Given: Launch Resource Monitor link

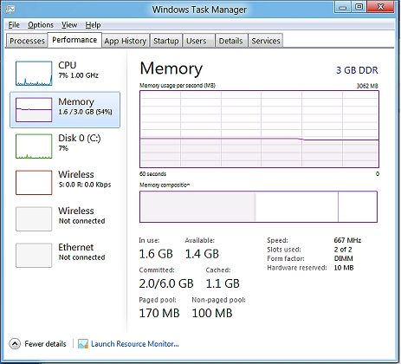Looking at the screenshot, I should point(135,344).
